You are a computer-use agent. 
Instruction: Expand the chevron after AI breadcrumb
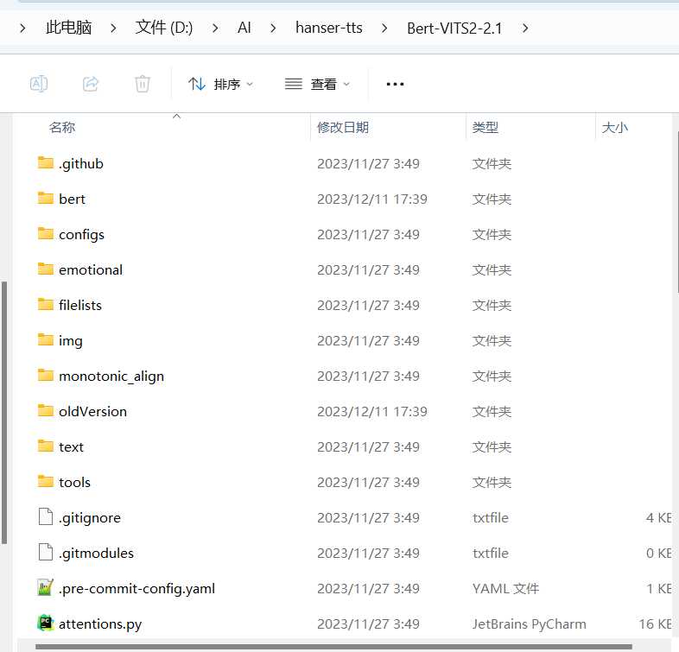[273, 28]
